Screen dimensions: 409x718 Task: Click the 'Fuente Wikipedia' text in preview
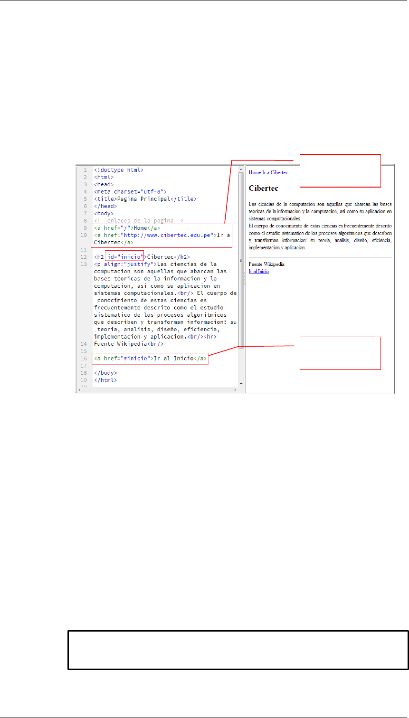266,264
